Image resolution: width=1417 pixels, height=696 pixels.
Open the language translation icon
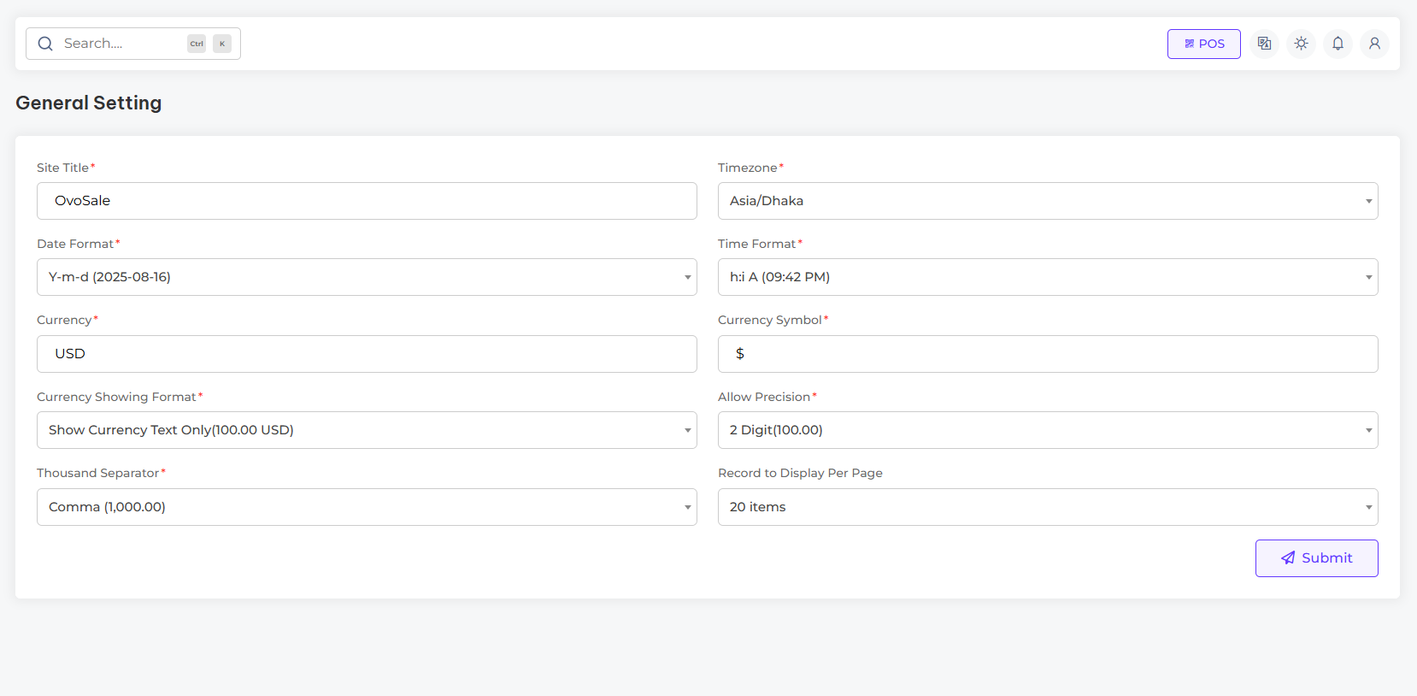click(1264, 44)
